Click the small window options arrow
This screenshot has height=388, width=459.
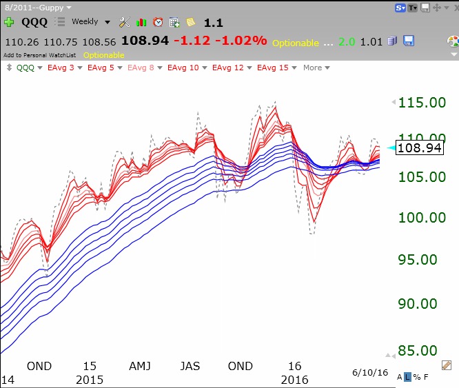pyautogui.click(x=447, y=8)
